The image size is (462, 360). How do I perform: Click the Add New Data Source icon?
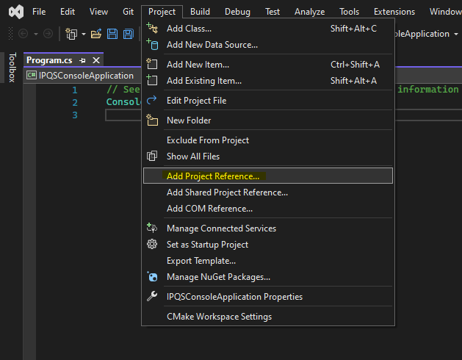[x=152, y=44]
